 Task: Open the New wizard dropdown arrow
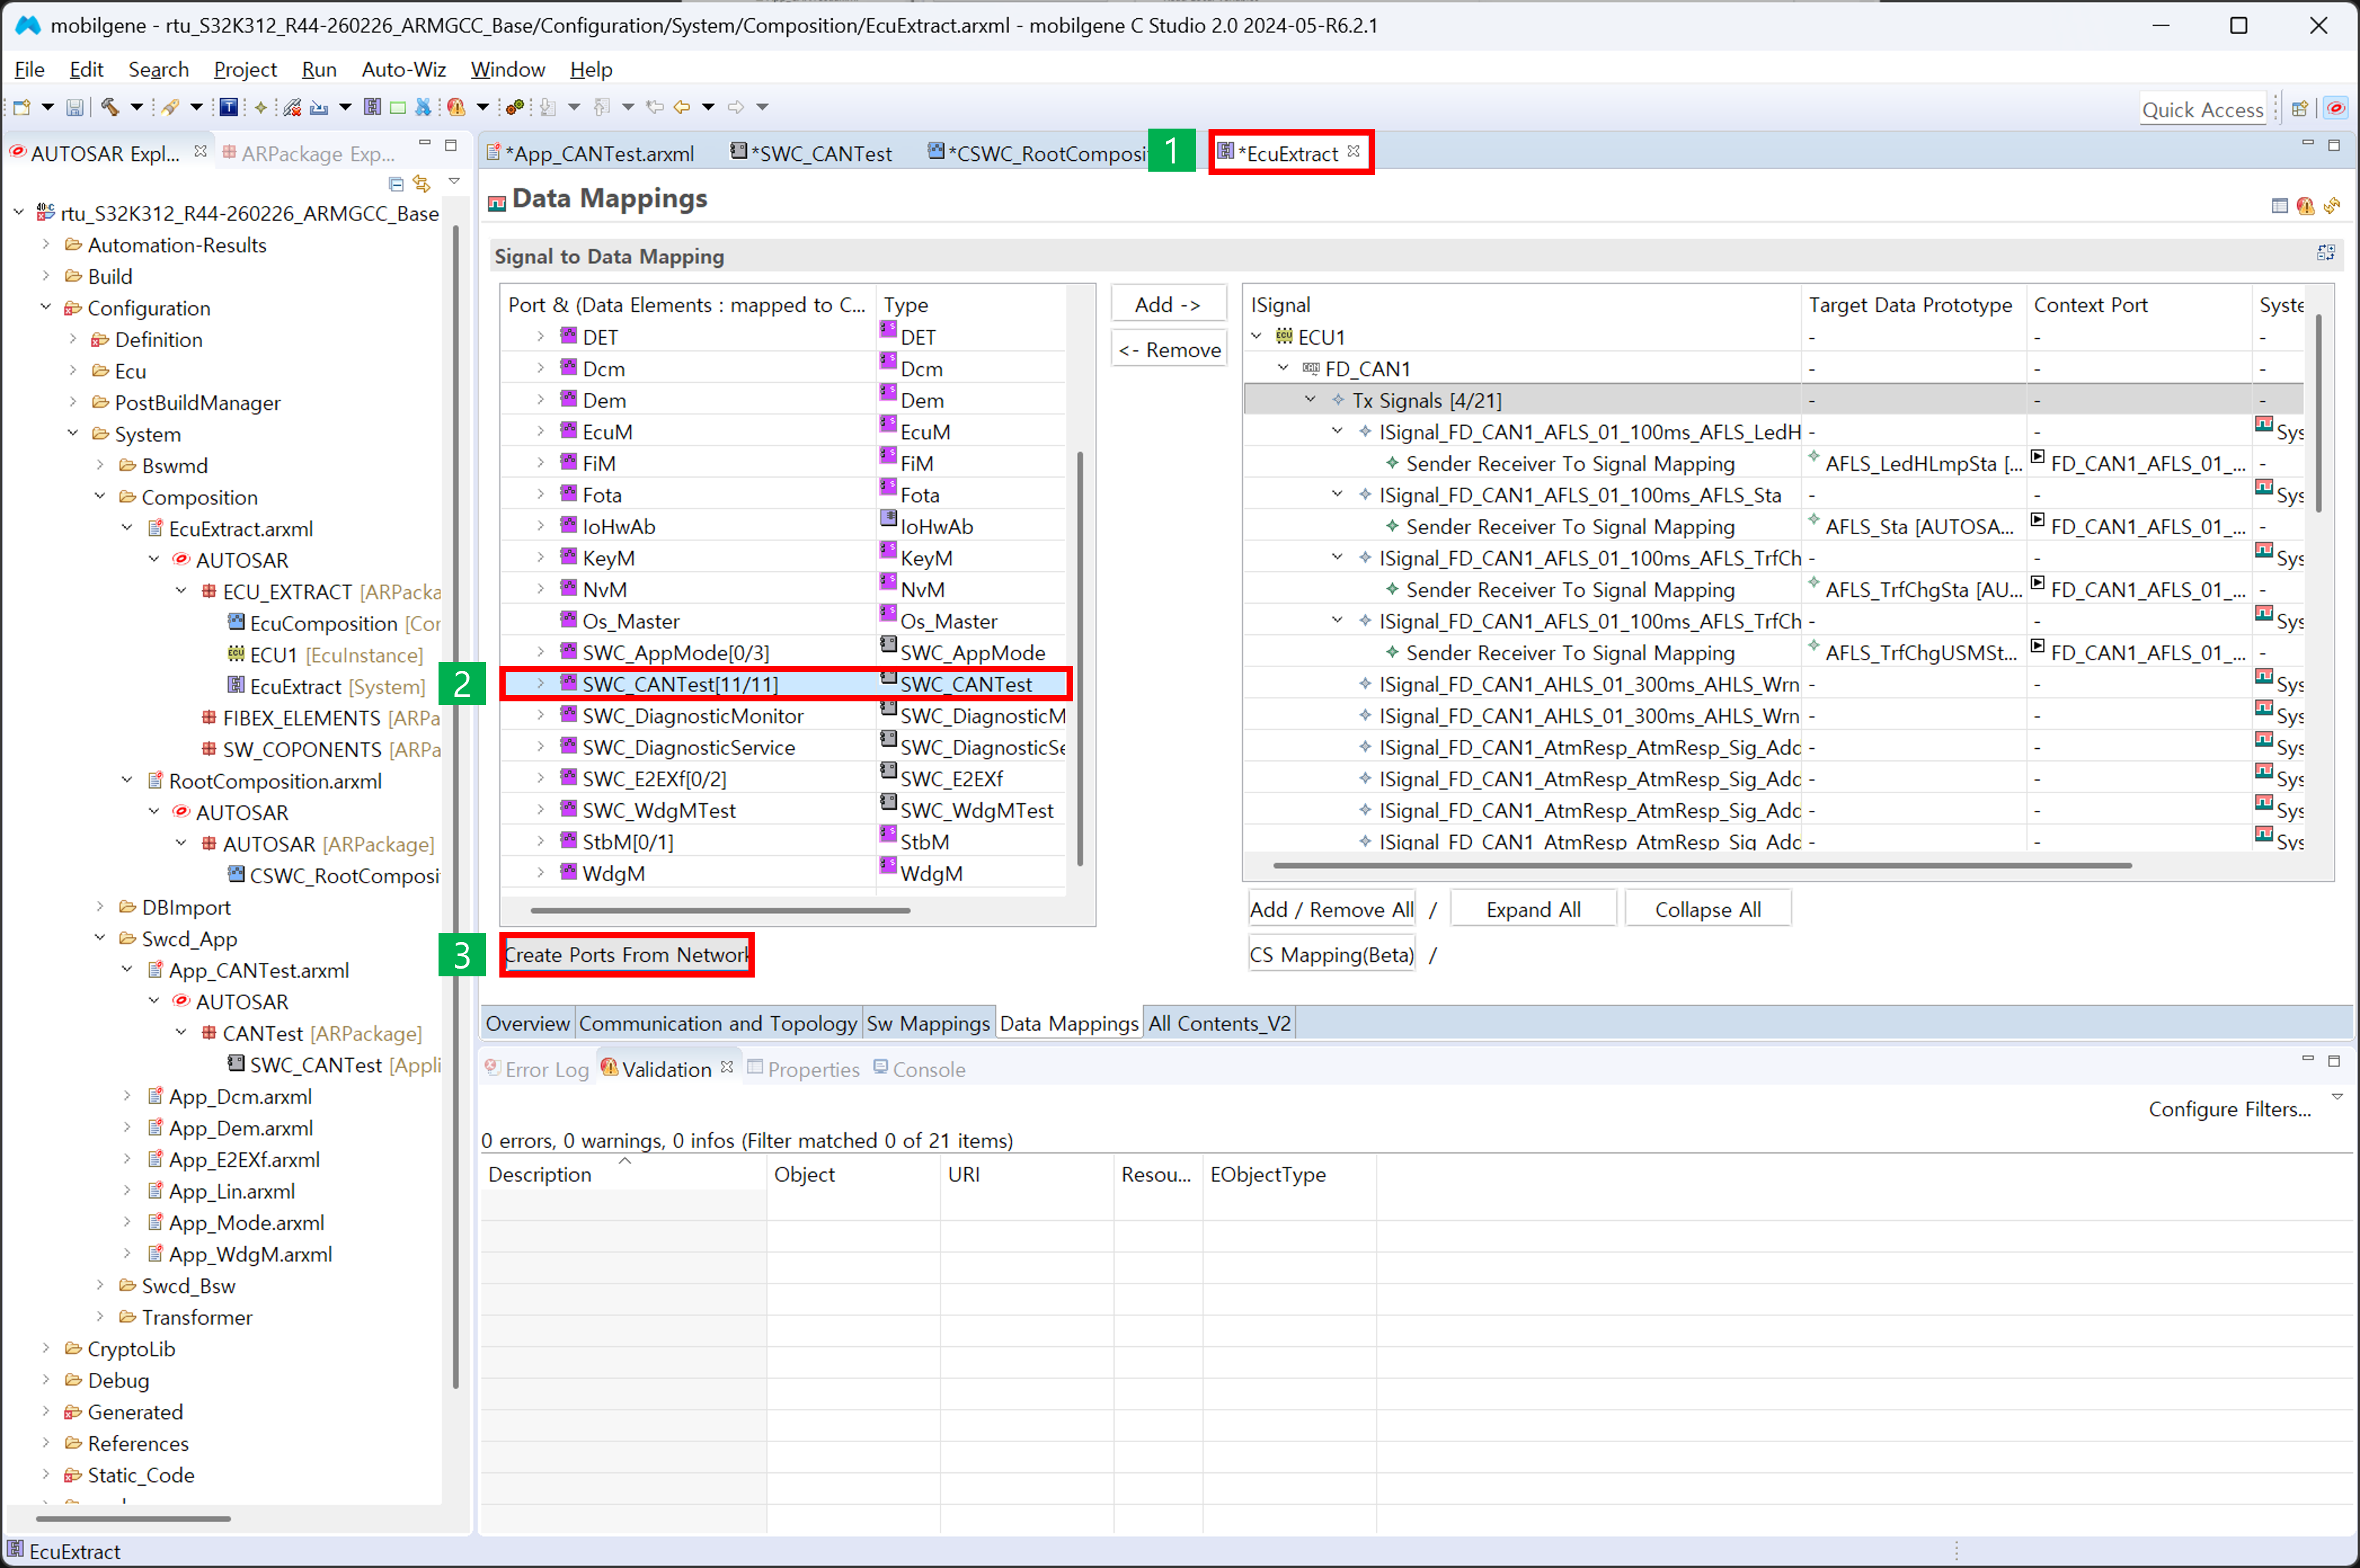[47, 107]
